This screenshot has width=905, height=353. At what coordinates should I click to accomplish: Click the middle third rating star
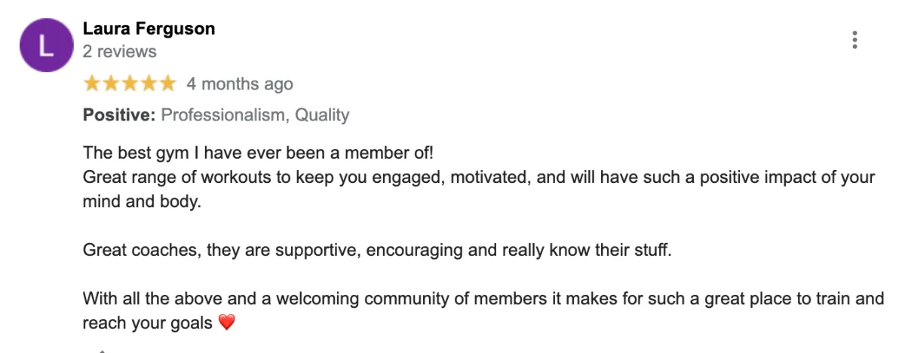[130, 84]
